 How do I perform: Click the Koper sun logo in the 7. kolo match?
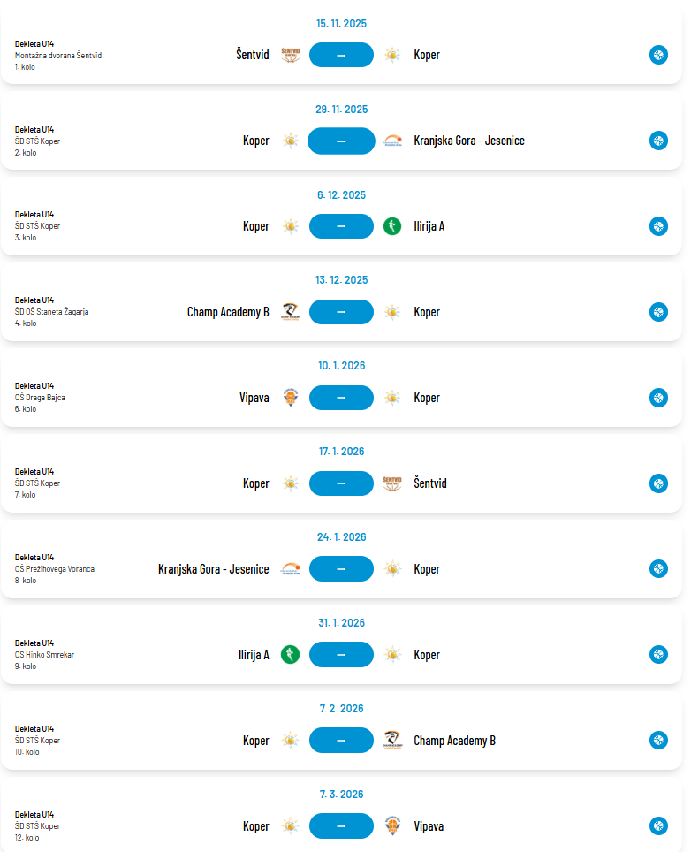coord(290,483)
